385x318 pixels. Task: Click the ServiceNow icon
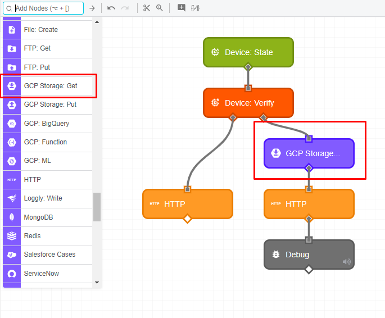(x=12, y=274)
